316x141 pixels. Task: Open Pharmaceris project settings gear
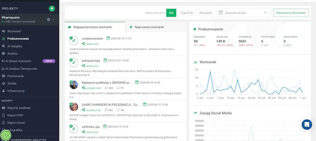click(49, 19)
